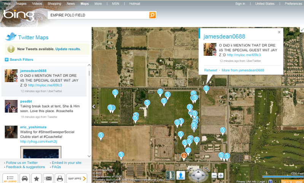The height and width of the screenshot is (183, 304).
Task: Click the #coachella hashtag in pssdbt tweet
Action: pyautogui.click(x=65, y=111)
